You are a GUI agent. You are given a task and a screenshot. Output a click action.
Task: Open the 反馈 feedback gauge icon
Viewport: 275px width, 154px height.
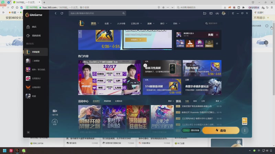pos(55,122)
